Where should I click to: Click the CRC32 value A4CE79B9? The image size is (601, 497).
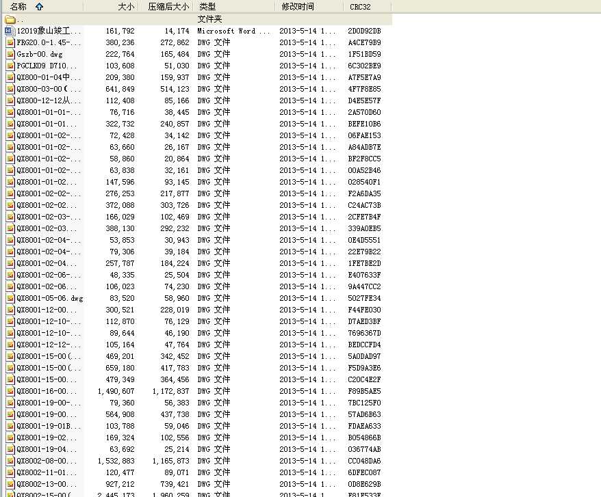click(x=364, y=42)
